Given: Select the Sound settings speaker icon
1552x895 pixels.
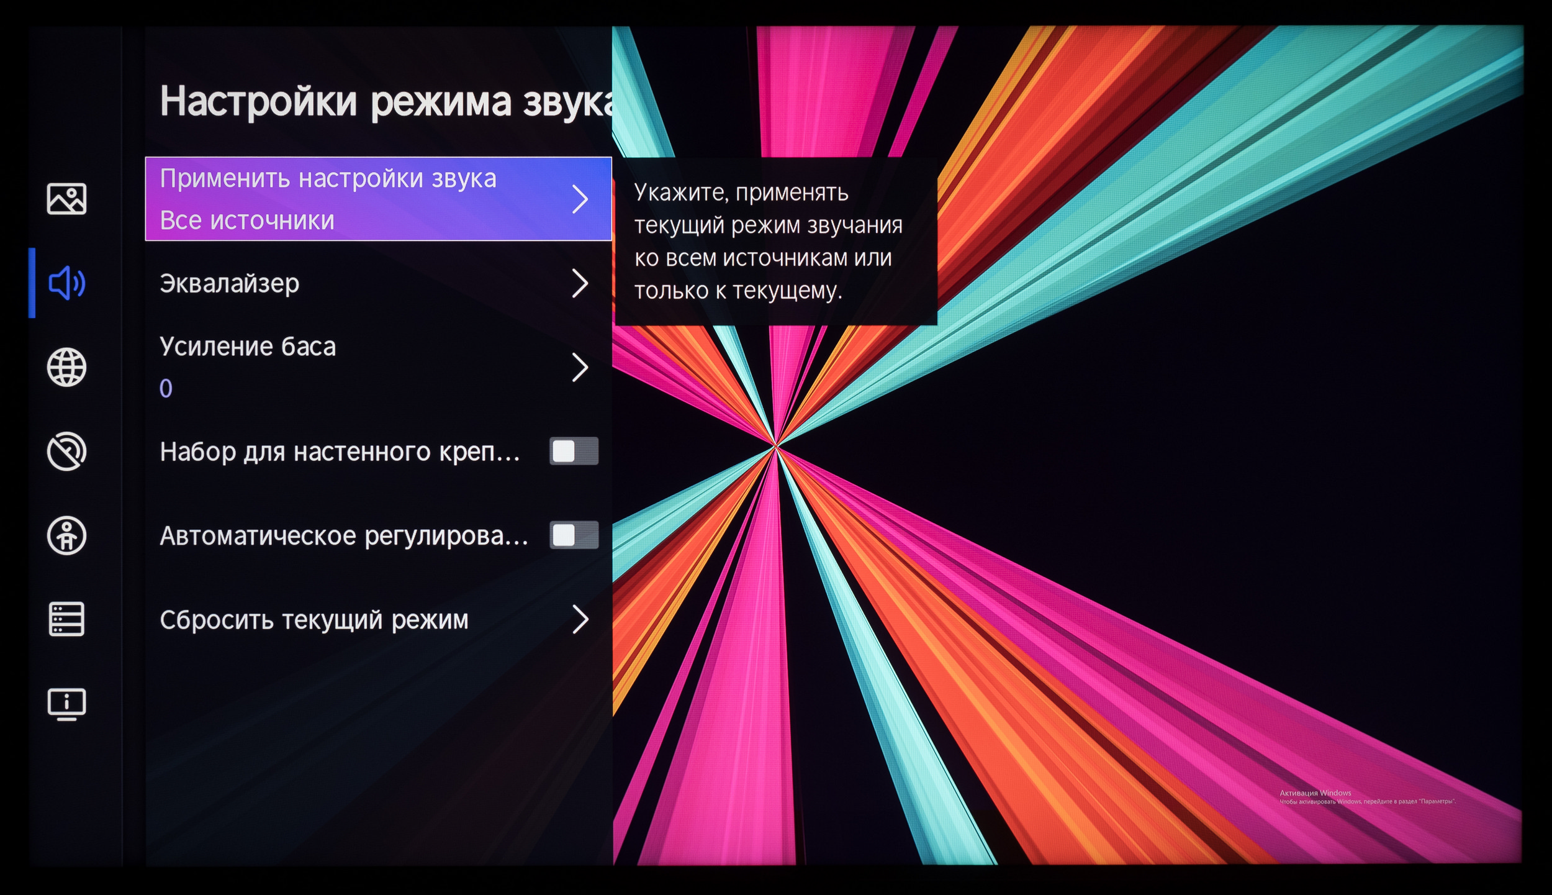Looking at the screenshot, I should 66,283.
